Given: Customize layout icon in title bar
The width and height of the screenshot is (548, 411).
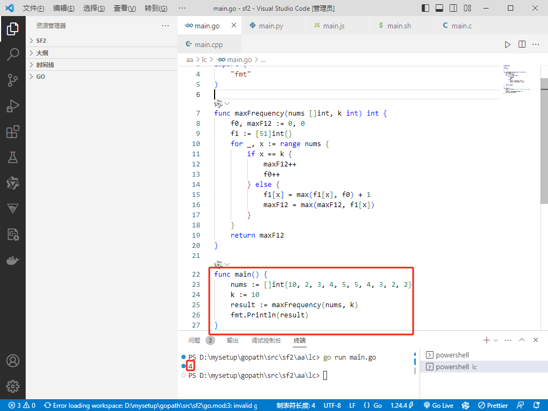Looking at the screenshot, I should click(467, 8).
